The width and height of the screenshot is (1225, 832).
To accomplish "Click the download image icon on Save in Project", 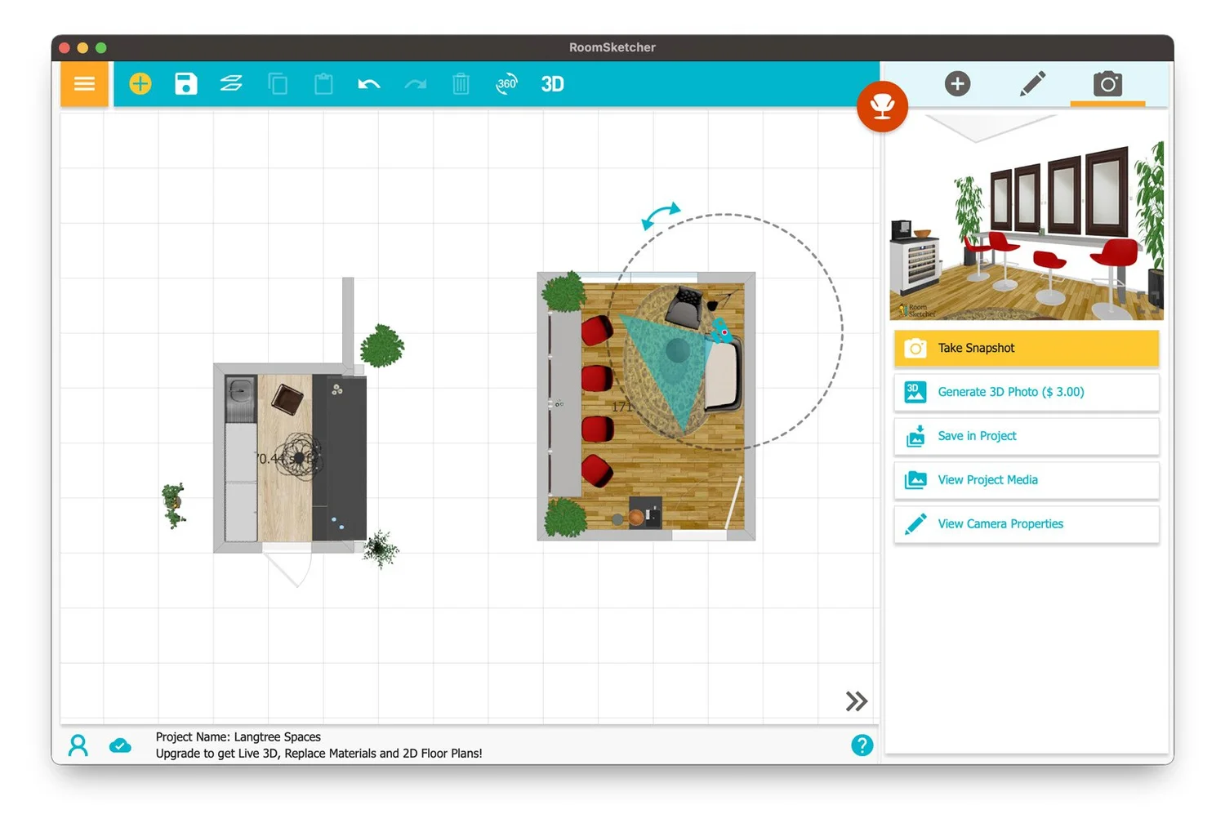I will (915, 436).
